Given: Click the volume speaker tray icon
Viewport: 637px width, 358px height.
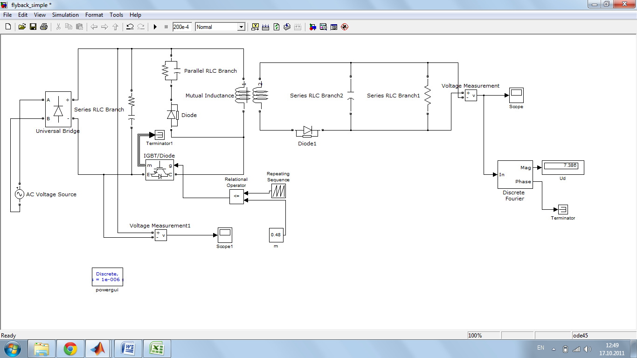Looking at the screenshot, I should click(587, 349).
